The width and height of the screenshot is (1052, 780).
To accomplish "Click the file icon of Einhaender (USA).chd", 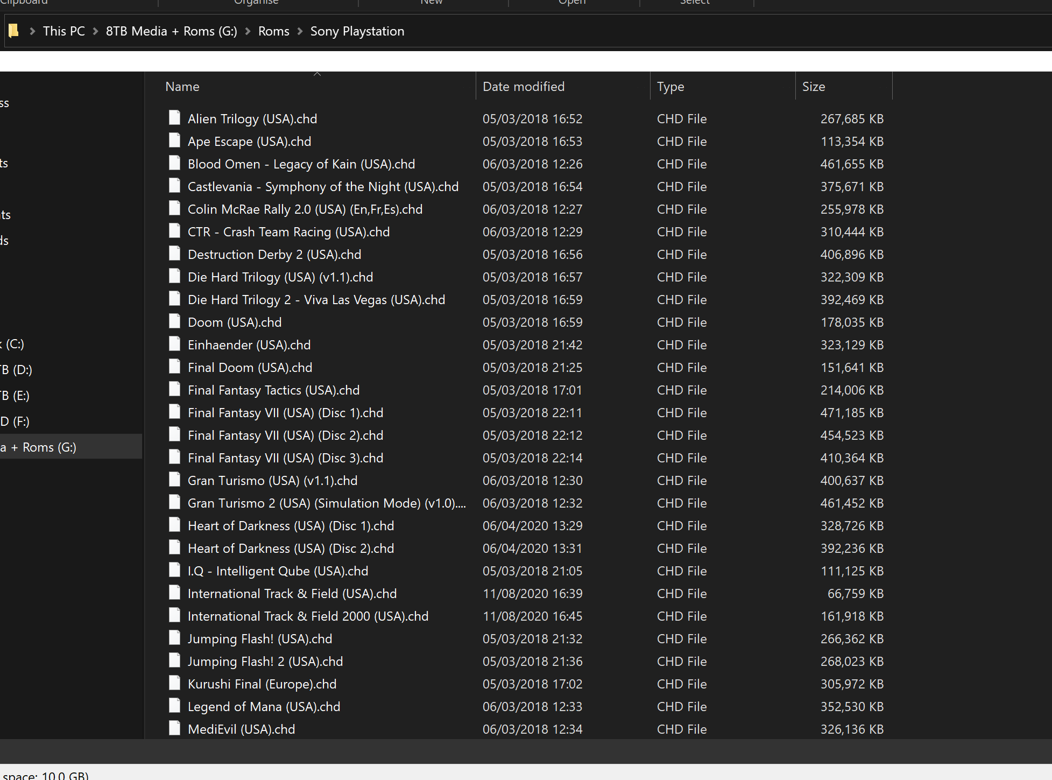I will tap(174, 344).
